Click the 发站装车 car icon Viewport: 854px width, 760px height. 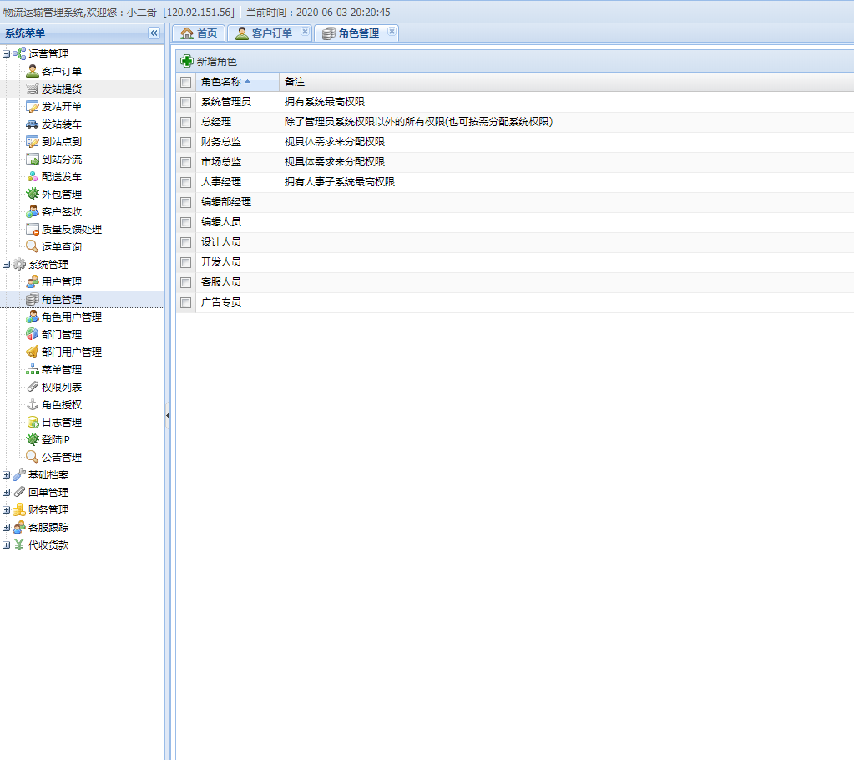32,124
